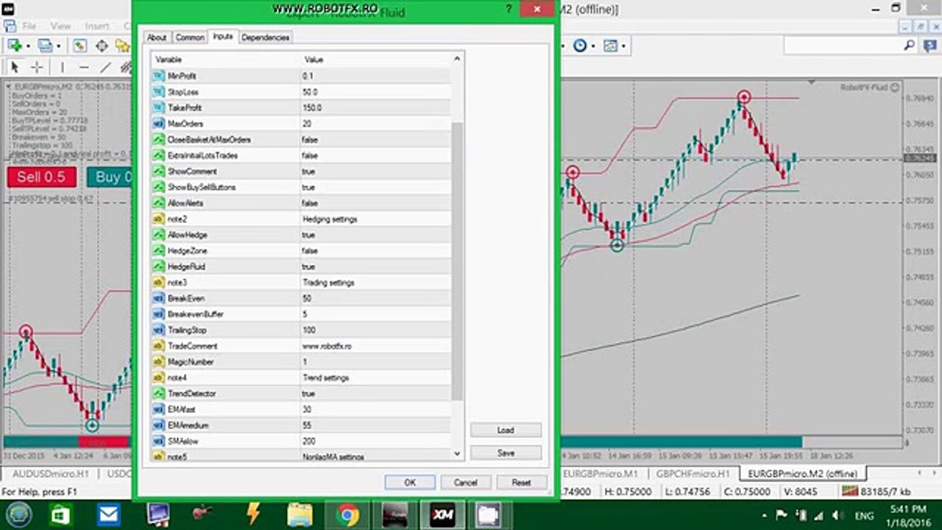Click the dialog help question mark
Image resolution: width=942 pixels, height=530 pixels.
coord(509,10)
